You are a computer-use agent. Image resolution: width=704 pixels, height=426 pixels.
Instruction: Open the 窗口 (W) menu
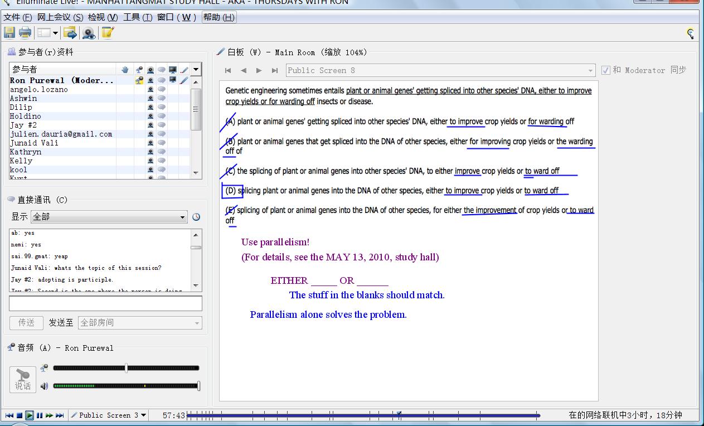(x=177, y=17)
